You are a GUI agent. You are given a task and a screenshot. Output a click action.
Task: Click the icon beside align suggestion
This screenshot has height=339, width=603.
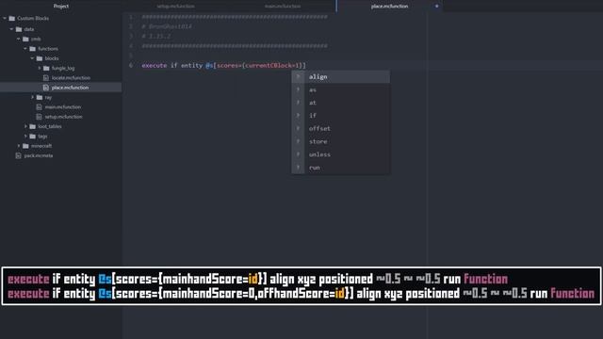pos(298,76)
